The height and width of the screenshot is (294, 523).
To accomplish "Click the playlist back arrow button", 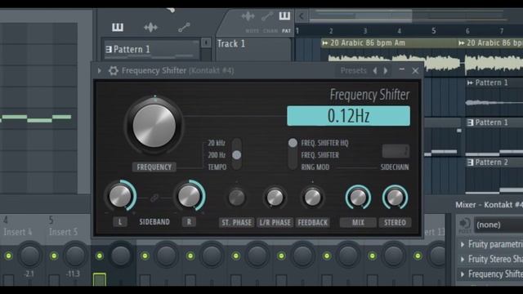I will [x=302, y=16].
